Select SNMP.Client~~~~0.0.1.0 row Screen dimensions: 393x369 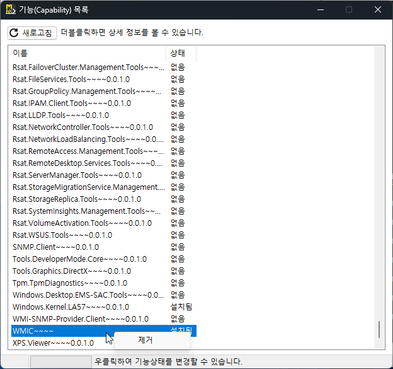(x=104, y=247)
